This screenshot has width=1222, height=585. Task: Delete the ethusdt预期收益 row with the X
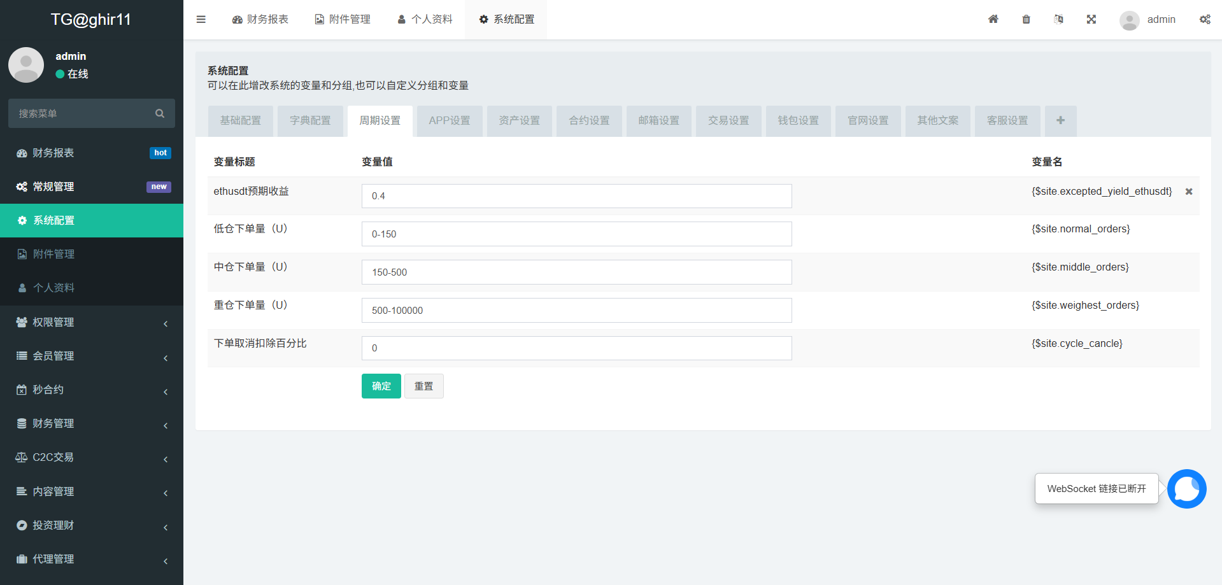pos(1188,192)
